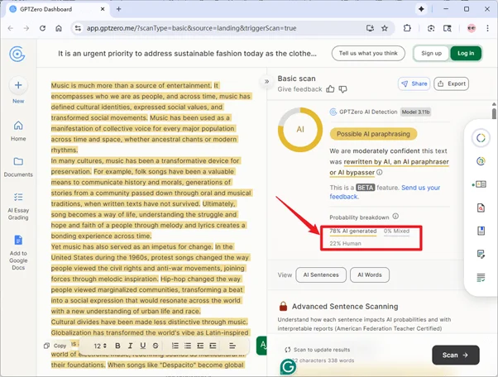Select the 0% Mixed tab
The width and height of the screenshot is (498, 377).
click(x=396, y=231)
